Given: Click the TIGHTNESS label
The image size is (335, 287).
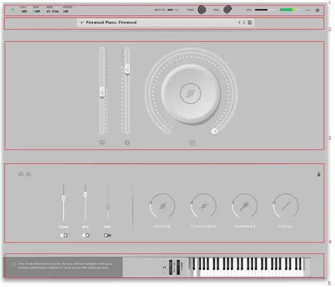Looking at the screenshot, I should pyautogui.click(x=203, y=226).
